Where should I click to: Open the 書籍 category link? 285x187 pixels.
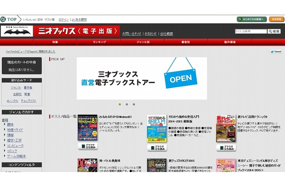(5, 120)
